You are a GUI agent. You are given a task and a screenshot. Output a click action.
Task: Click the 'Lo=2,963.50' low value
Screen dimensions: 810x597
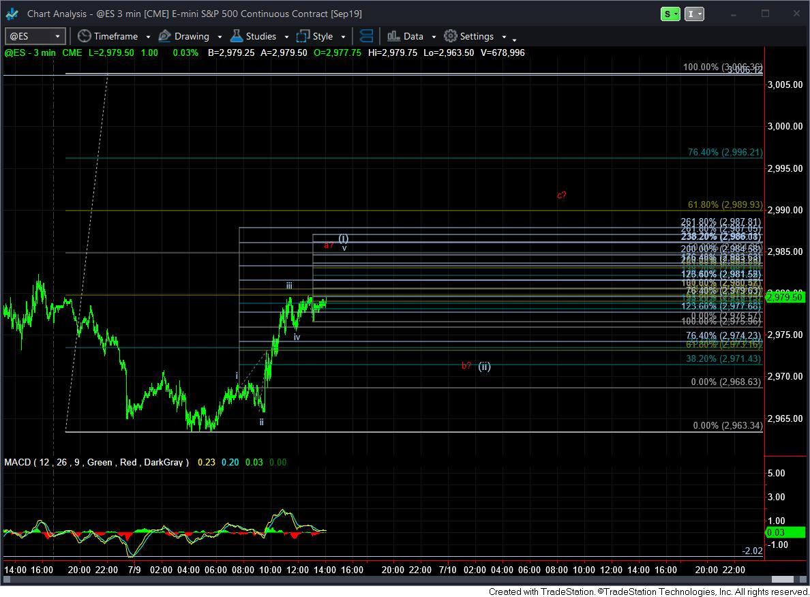pos(449,52)
